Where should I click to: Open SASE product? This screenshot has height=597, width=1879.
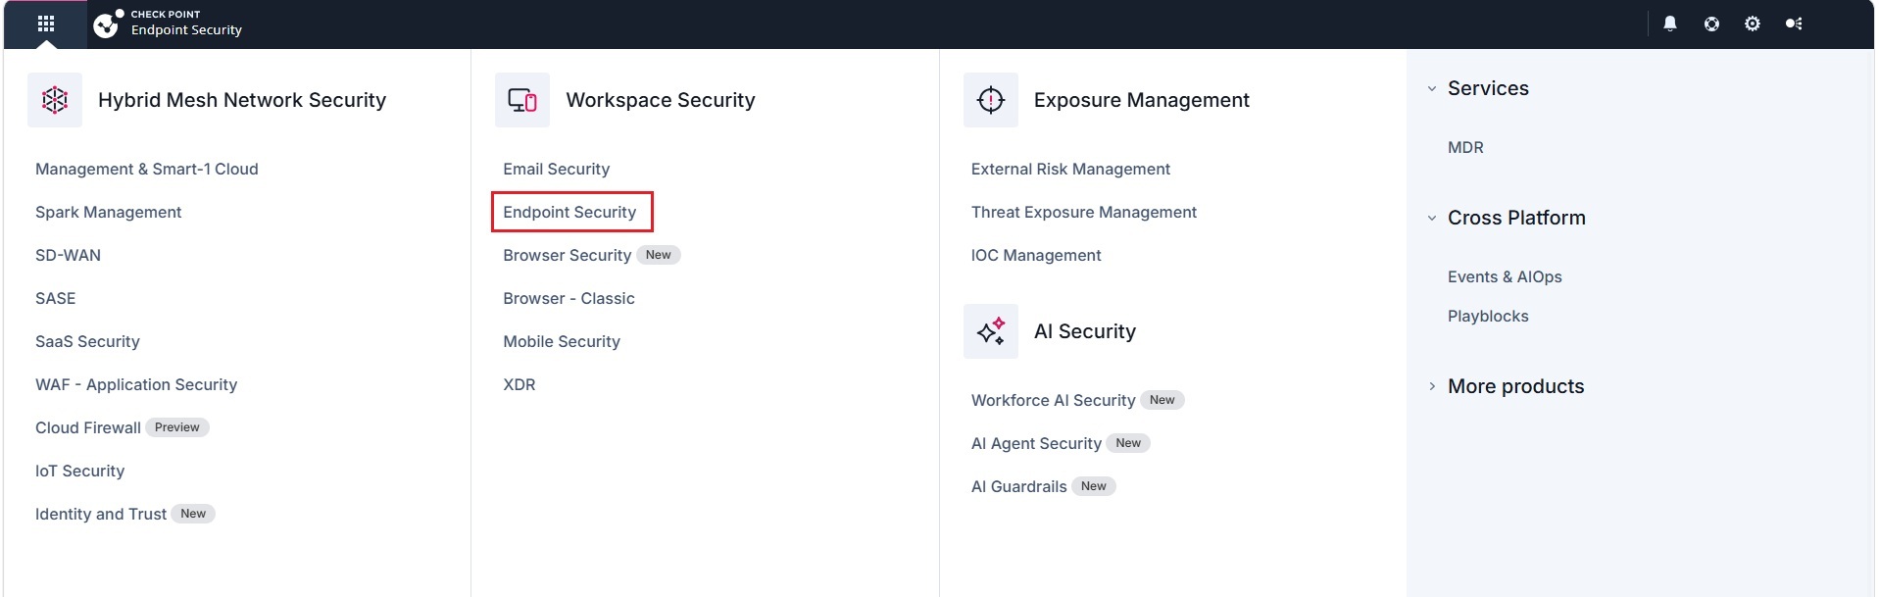click(x=55, y=298)
